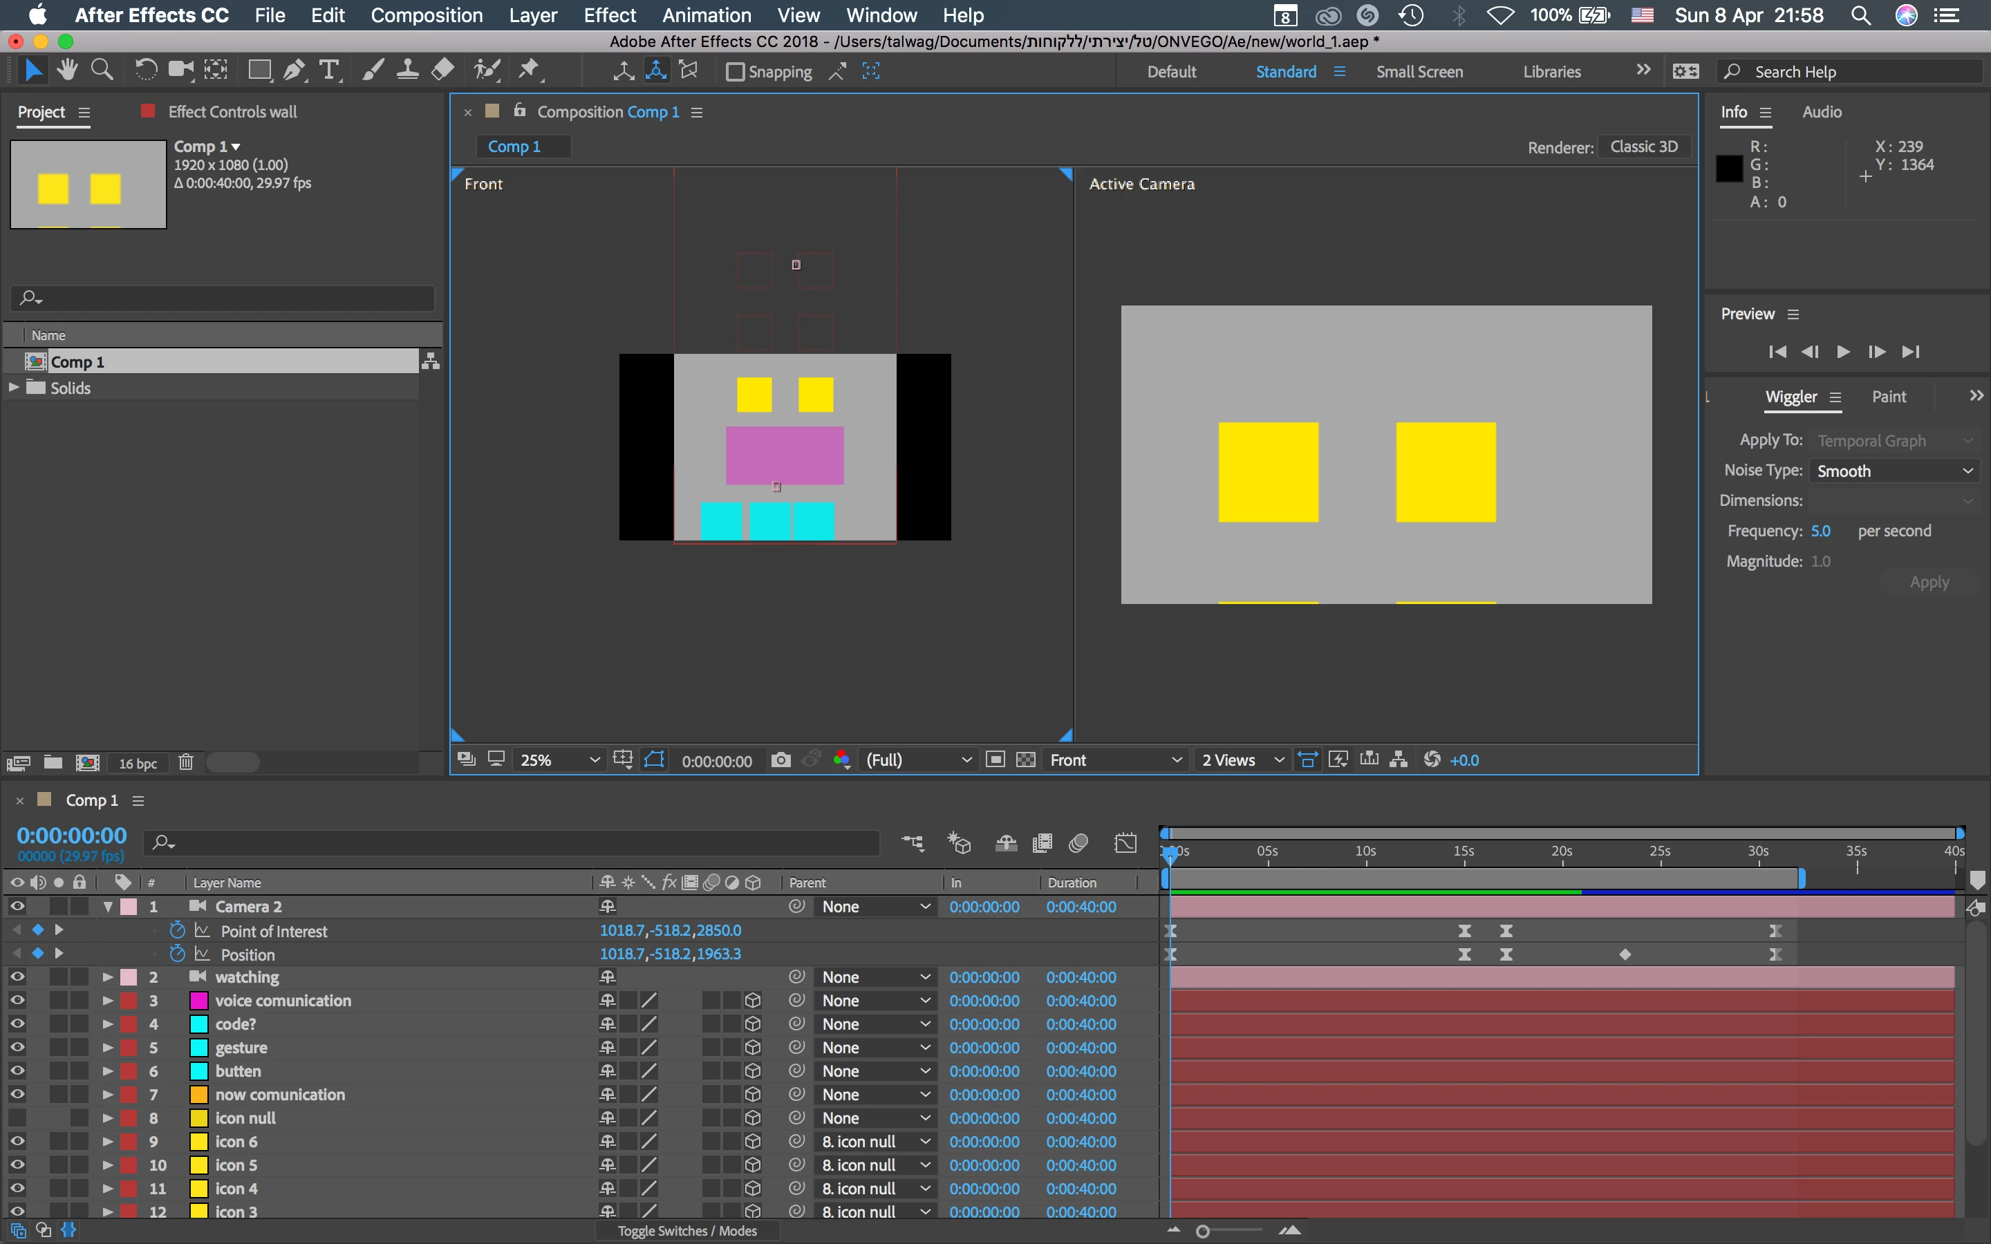This screenshot has width=1991, height=1244.
Task: Show the icon null layer
Action: click(17, 1118)
